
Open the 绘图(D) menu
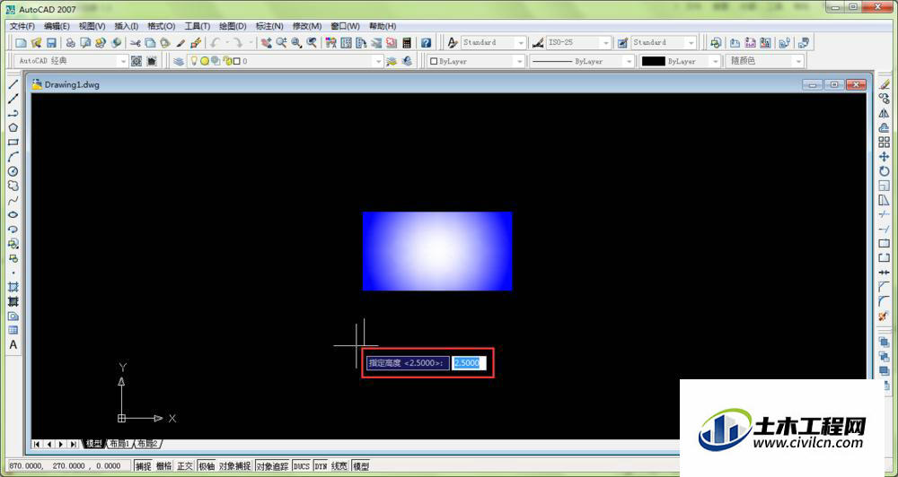tap(233, 26)
